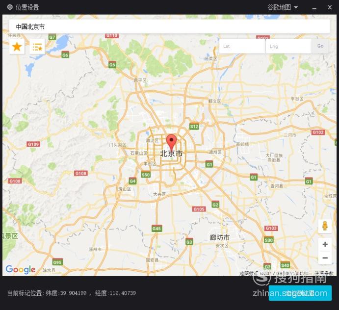Screen dimensions: 339x310
Task: Click the 涿州市 map label
Action: 95,249
